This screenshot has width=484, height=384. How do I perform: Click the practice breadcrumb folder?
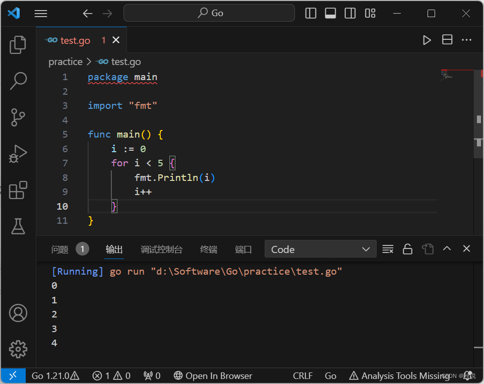(x=66, y=61)
